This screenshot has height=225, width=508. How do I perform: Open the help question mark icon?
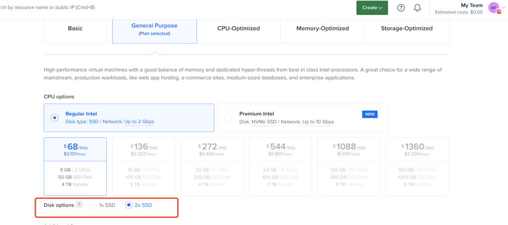[x=401, y=8]
